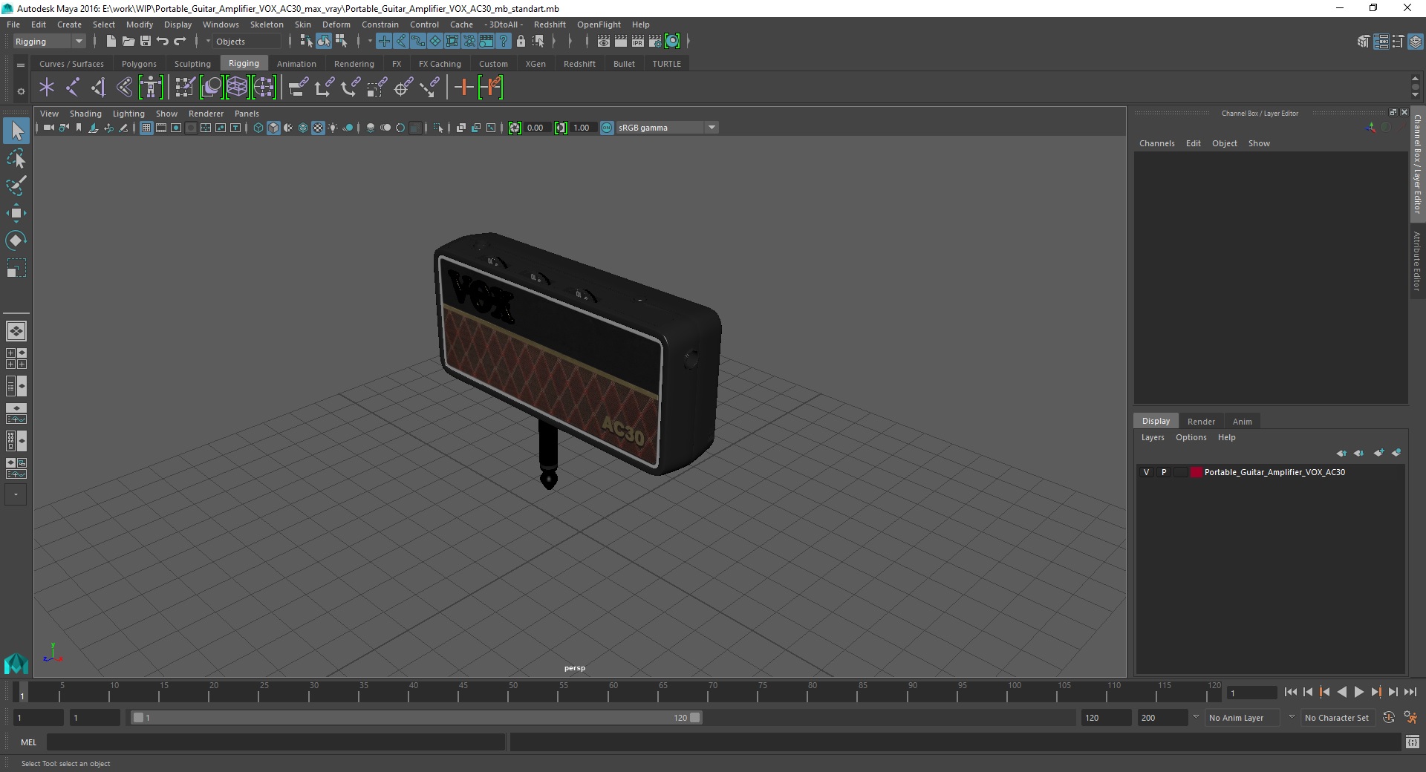This screenshot has width=1426, height=772.
Task: Open the Render tab in layer editor
Action: pyautogui.click(x=1201, y=422)
